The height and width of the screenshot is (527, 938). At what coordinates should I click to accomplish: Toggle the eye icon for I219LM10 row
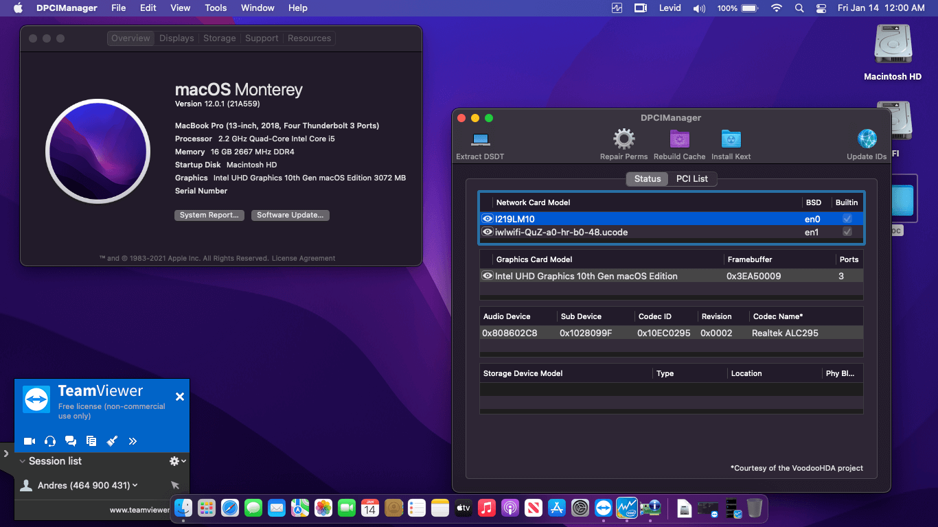point(488,219)
